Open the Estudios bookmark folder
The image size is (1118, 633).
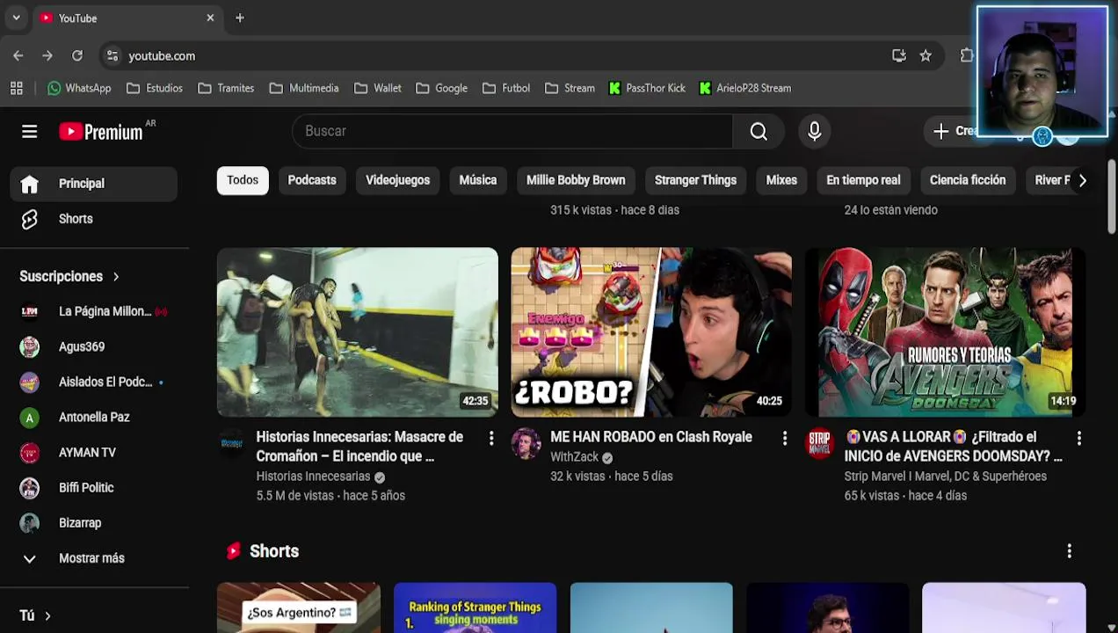155,88
